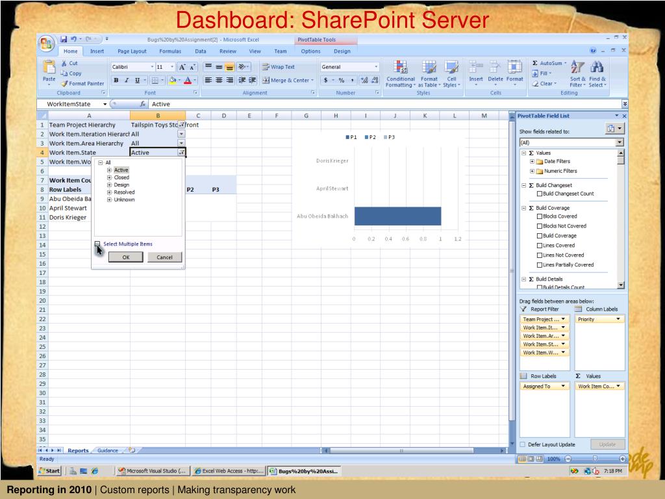Save the workbook via Quick Access toolbar
Image resolution: width=665 pixels, height=499 pixels.
point(64,39)
